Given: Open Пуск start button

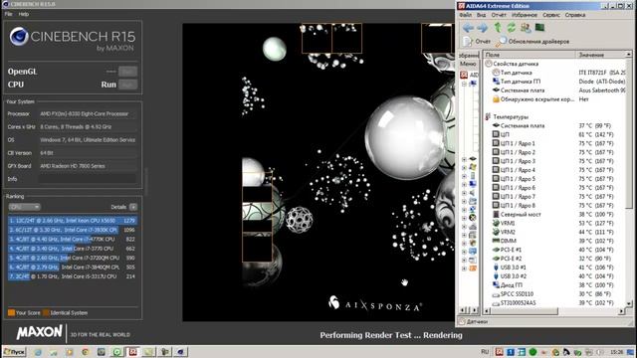Looking at the screenshot, I should click(x=14, y=352).
